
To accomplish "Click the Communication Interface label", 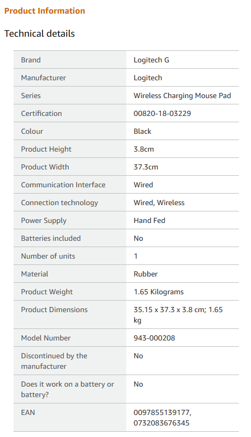I will point(63,185).
